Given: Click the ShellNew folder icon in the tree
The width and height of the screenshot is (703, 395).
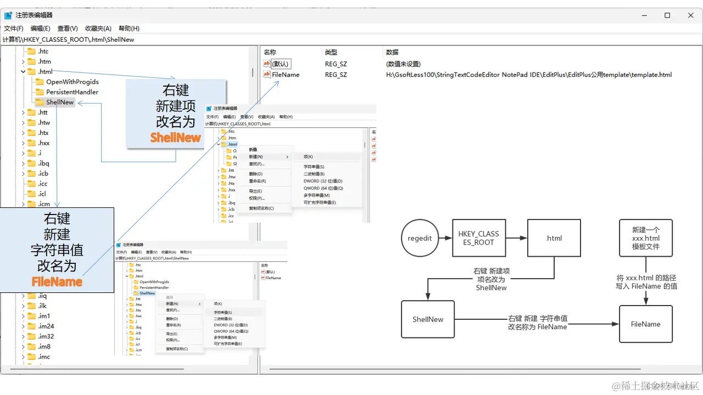Looking at the screenshot, I should (38, 102).
